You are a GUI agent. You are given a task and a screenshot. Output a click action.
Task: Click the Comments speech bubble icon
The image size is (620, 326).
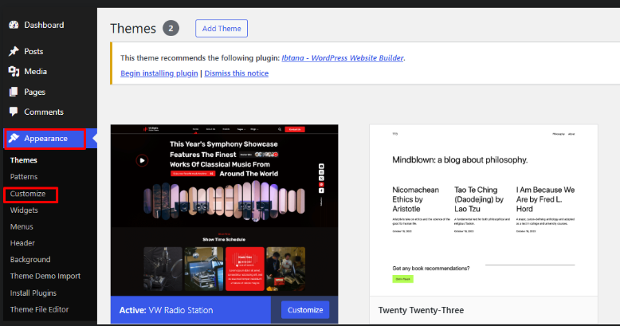[x=14, y=112]
